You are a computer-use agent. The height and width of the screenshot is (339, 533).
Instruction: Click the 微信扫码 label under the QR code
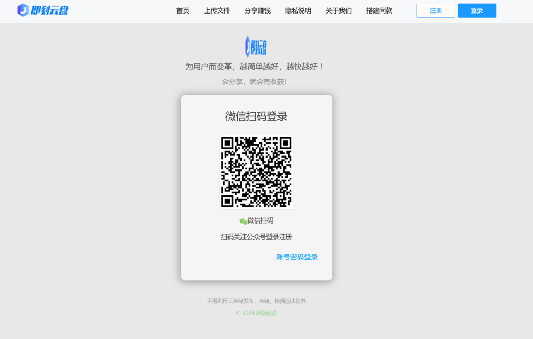point(260,221)
